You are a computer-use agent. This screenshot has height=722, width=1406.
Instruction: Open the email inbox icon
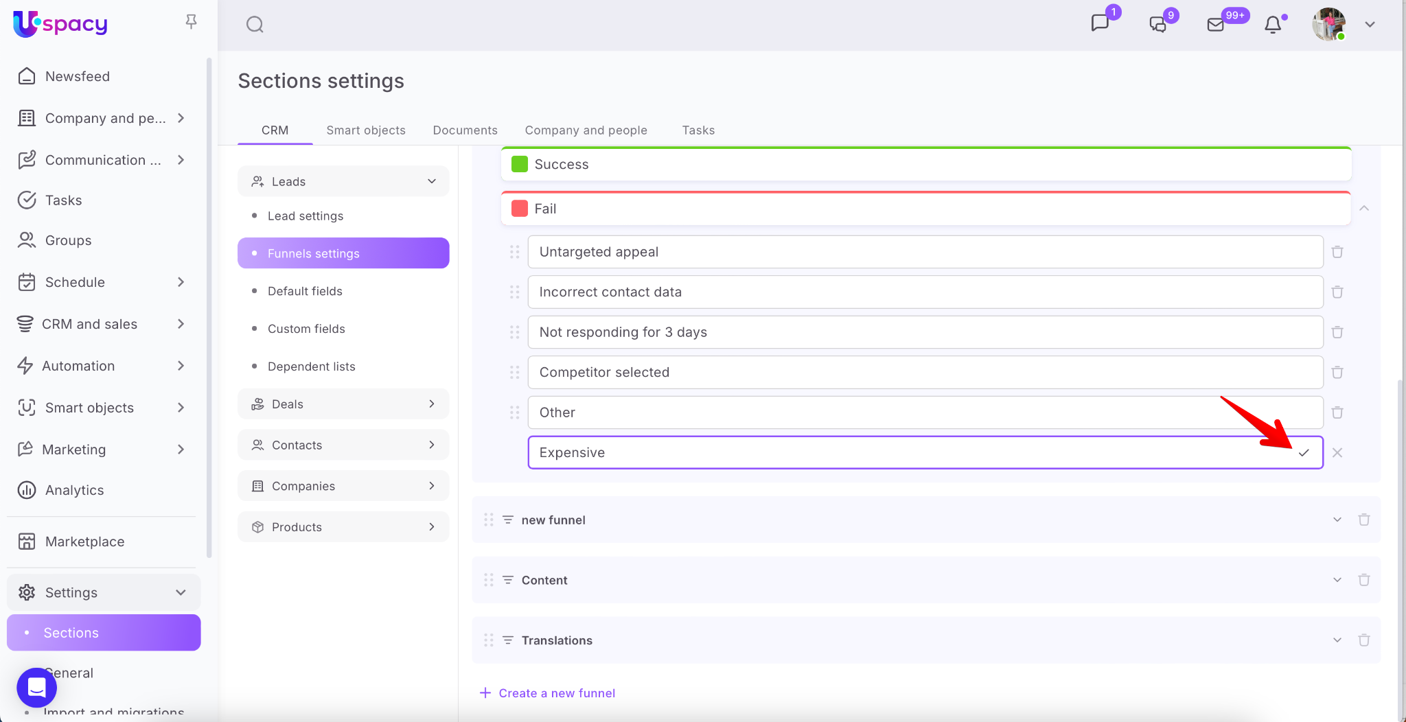1216,25
